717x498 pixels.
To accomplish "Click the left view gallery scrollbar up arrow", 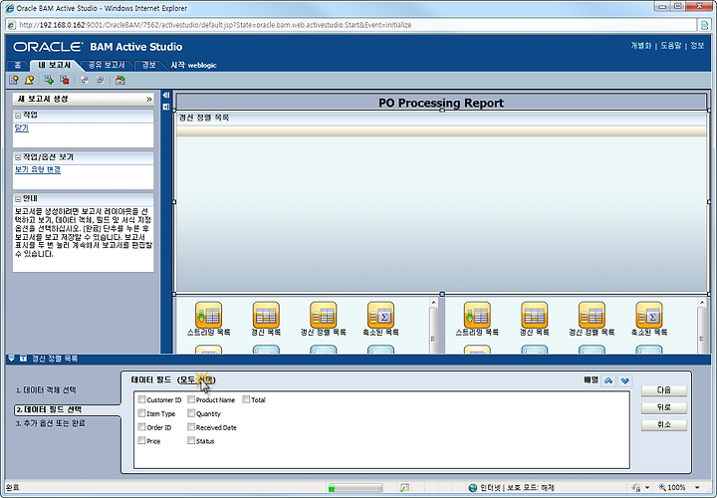I will [x=433, y=303].
